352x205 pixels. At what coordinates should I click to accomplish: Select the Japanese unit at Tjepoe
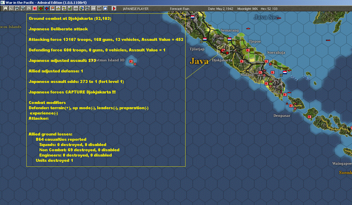(248, 50)
